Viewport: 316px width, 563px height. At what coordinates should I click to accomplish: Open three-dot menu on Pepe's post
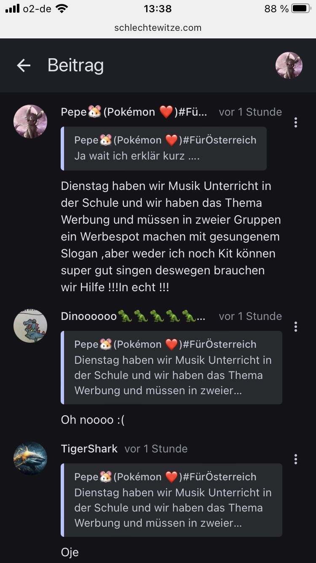296,122
